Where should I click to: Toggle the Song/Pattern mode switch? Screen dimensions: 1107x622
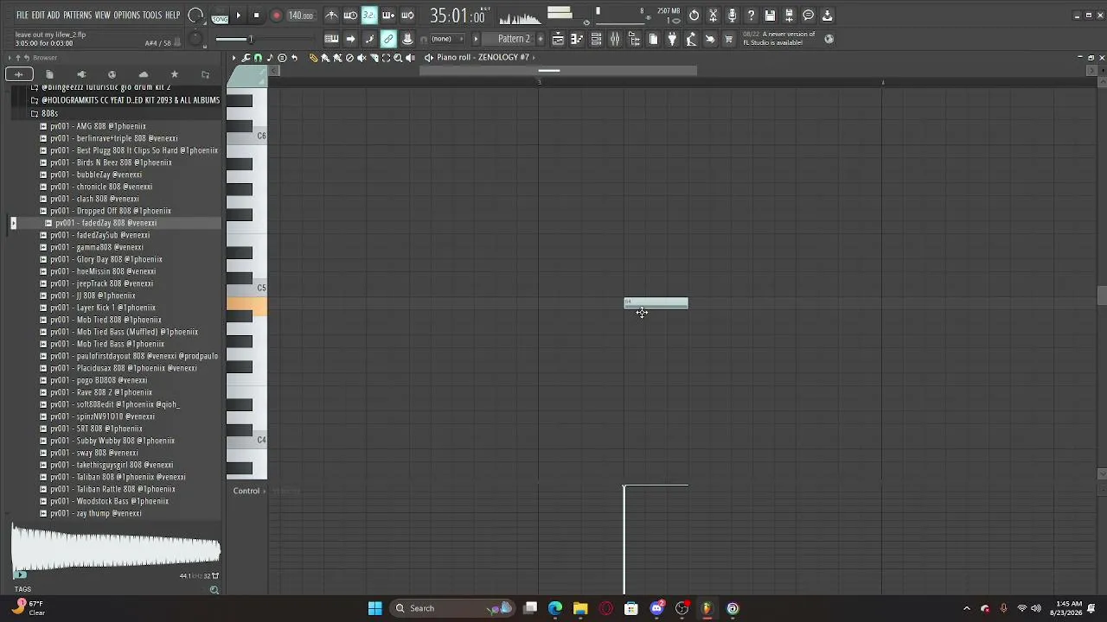[x=220, y=16]
